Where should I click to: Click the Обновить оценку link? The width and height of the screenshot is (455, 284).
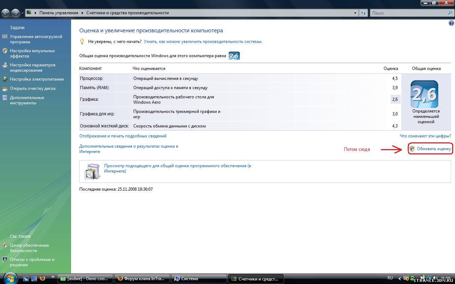[434, 149]
